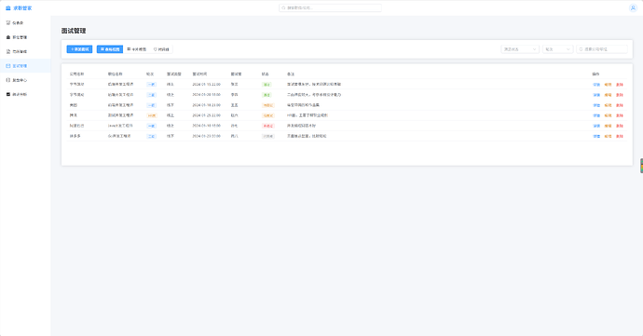Open details for the row with interviewer 张三

click(596, 85)
